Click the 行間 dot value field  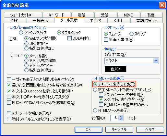click(114, 118)
